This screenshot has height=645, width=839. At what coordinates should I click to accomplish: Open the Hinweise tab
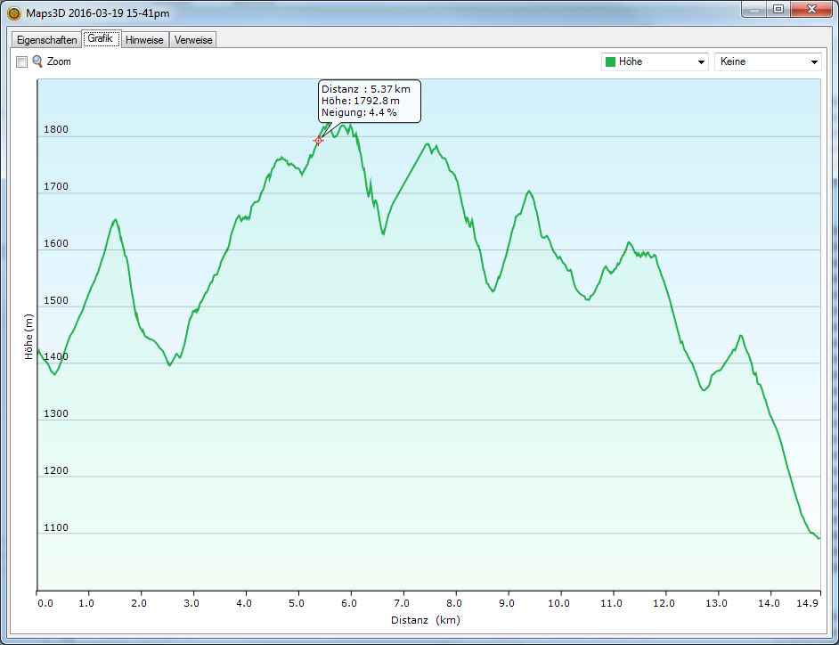[x=144, y=40]
